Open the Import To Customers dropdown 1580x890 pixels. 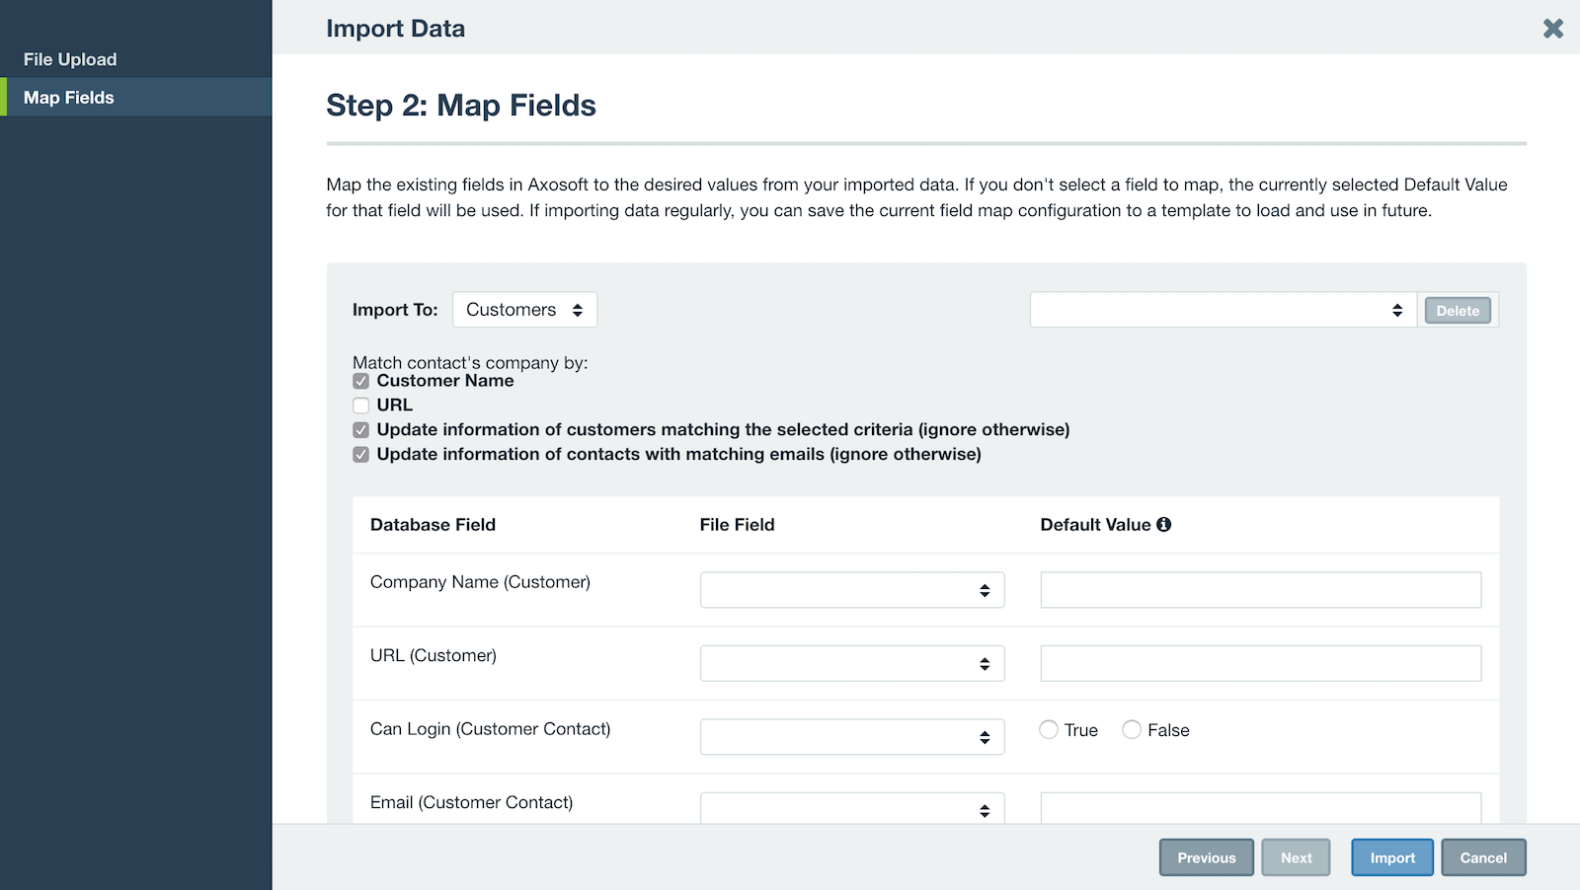point(524,310)
